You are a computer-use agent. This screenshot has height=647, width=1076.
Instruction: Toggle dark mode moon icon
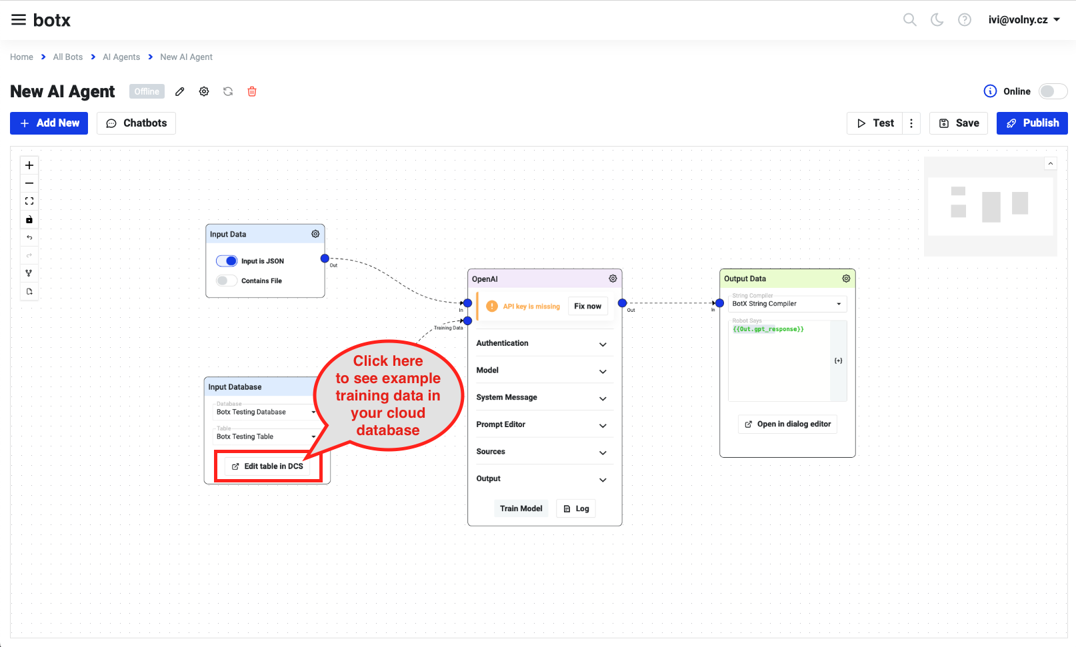point(937,20)
